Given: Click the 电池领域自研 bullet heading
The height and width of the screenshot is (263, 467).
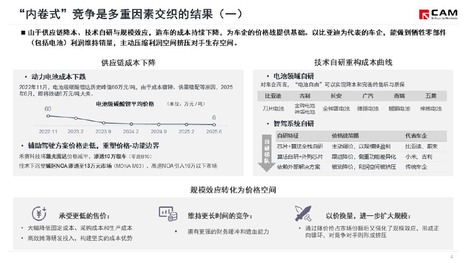Looking at the screenshot, I should [x=294, y=76].
